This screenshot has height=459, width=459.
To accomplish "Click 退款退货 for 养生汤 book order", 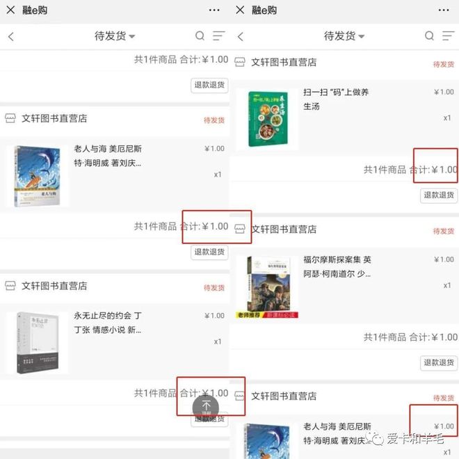I will coord(439,195).
